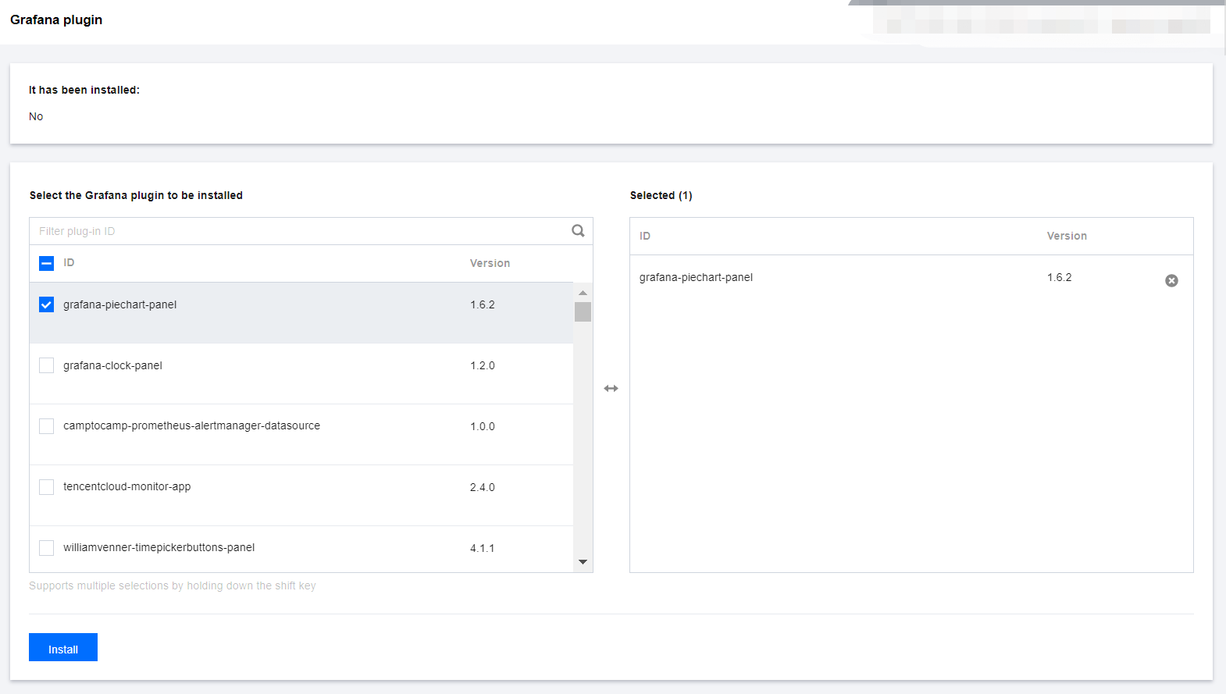
Task: Click the plugin list scrollbar down arrow
Action: (583, 562)
